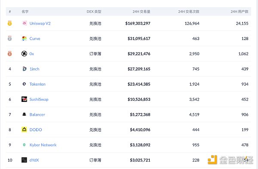Click the Uniswap V2 logo icon
Screen dimensions: 258x169
[x=24, y=23]
